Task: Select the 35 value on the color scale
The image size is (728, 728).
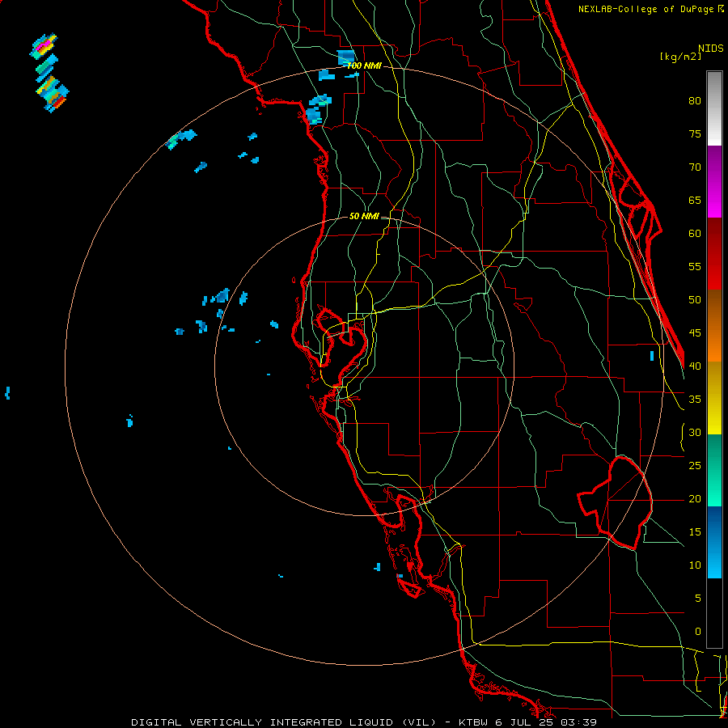Action: point(695,400)
